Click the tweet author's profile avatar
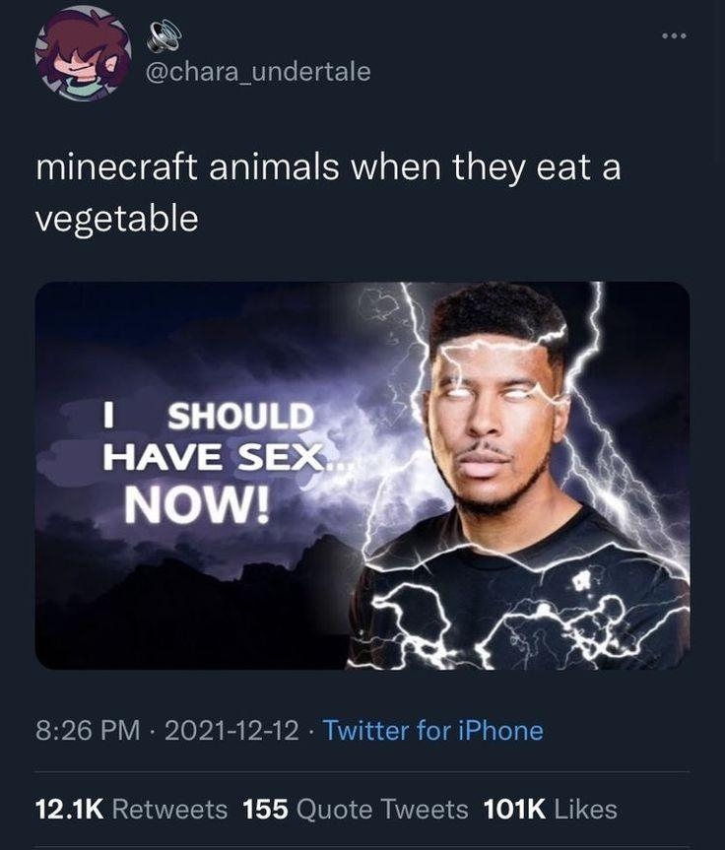 point(83,53)
